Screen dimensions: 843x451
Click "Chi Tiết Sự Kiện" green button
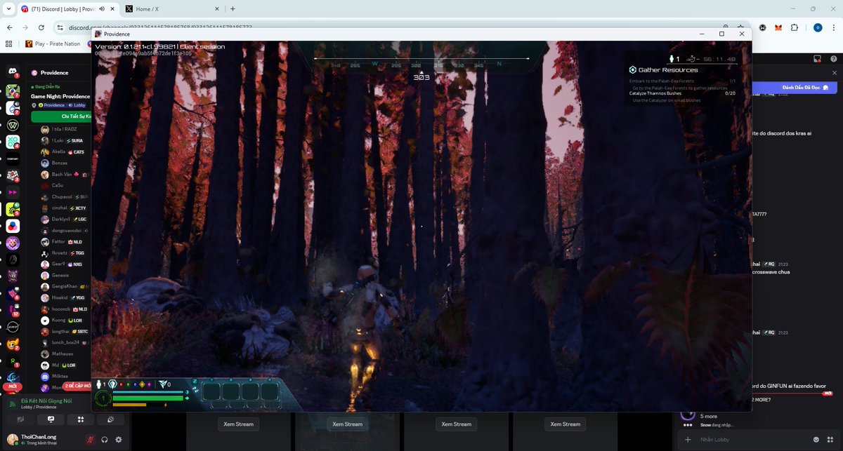pos(62,116)
